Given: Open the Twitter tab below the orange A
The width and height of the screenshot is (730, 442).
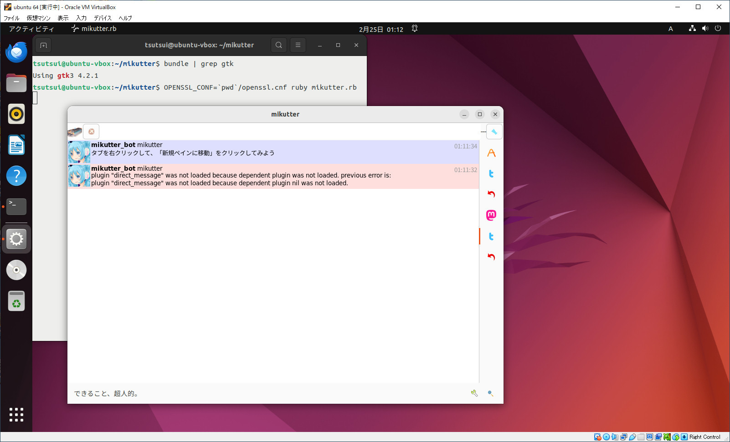Looking at the screenshot, I should click(491, 173).
